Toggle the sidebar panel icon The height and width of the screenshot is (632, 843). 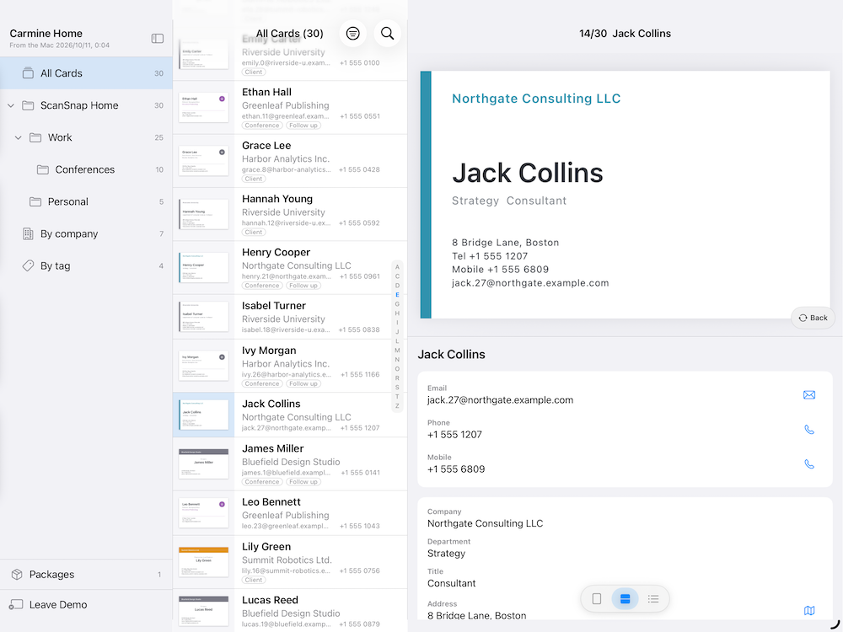[x=158, y=38]
